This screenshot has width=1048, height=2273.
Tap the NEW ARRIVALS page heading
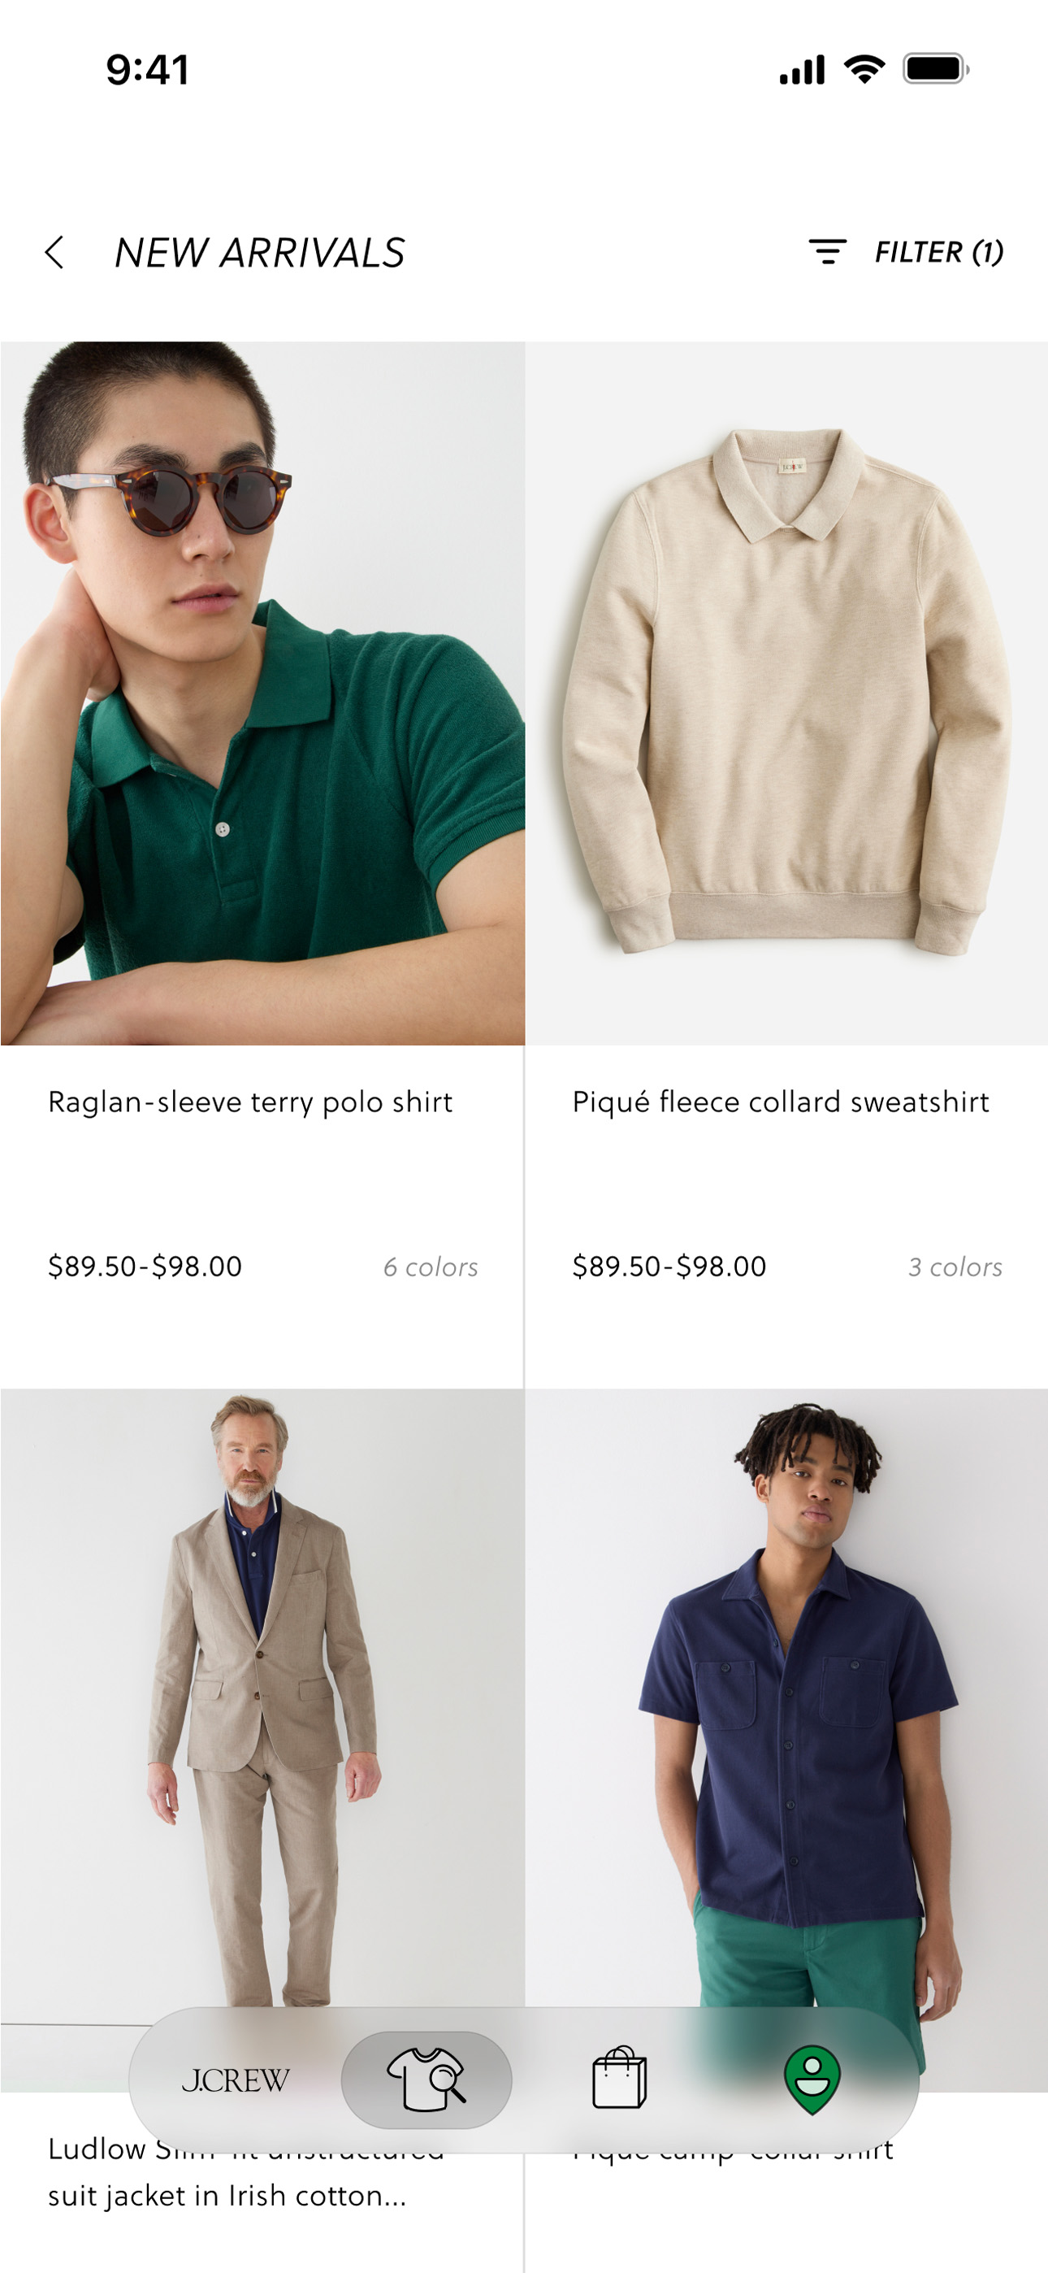click(260, 254)
